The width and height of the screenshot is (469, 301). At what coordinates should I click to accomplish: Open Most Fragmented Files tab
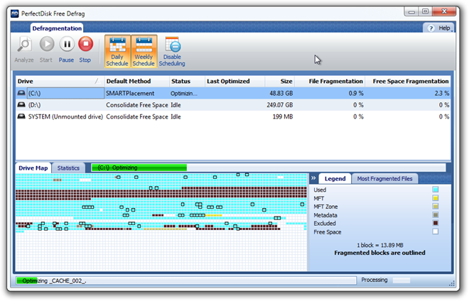point(384,179)
